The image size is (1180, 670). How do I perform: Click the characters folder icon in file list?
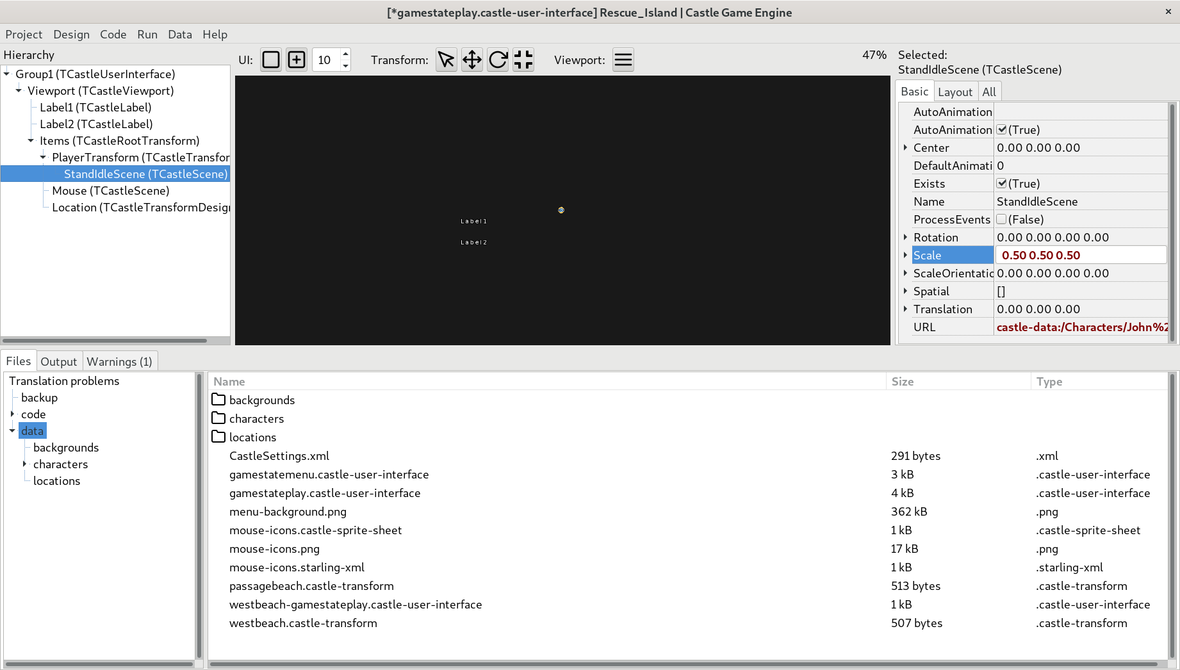(x=218, y=418)
